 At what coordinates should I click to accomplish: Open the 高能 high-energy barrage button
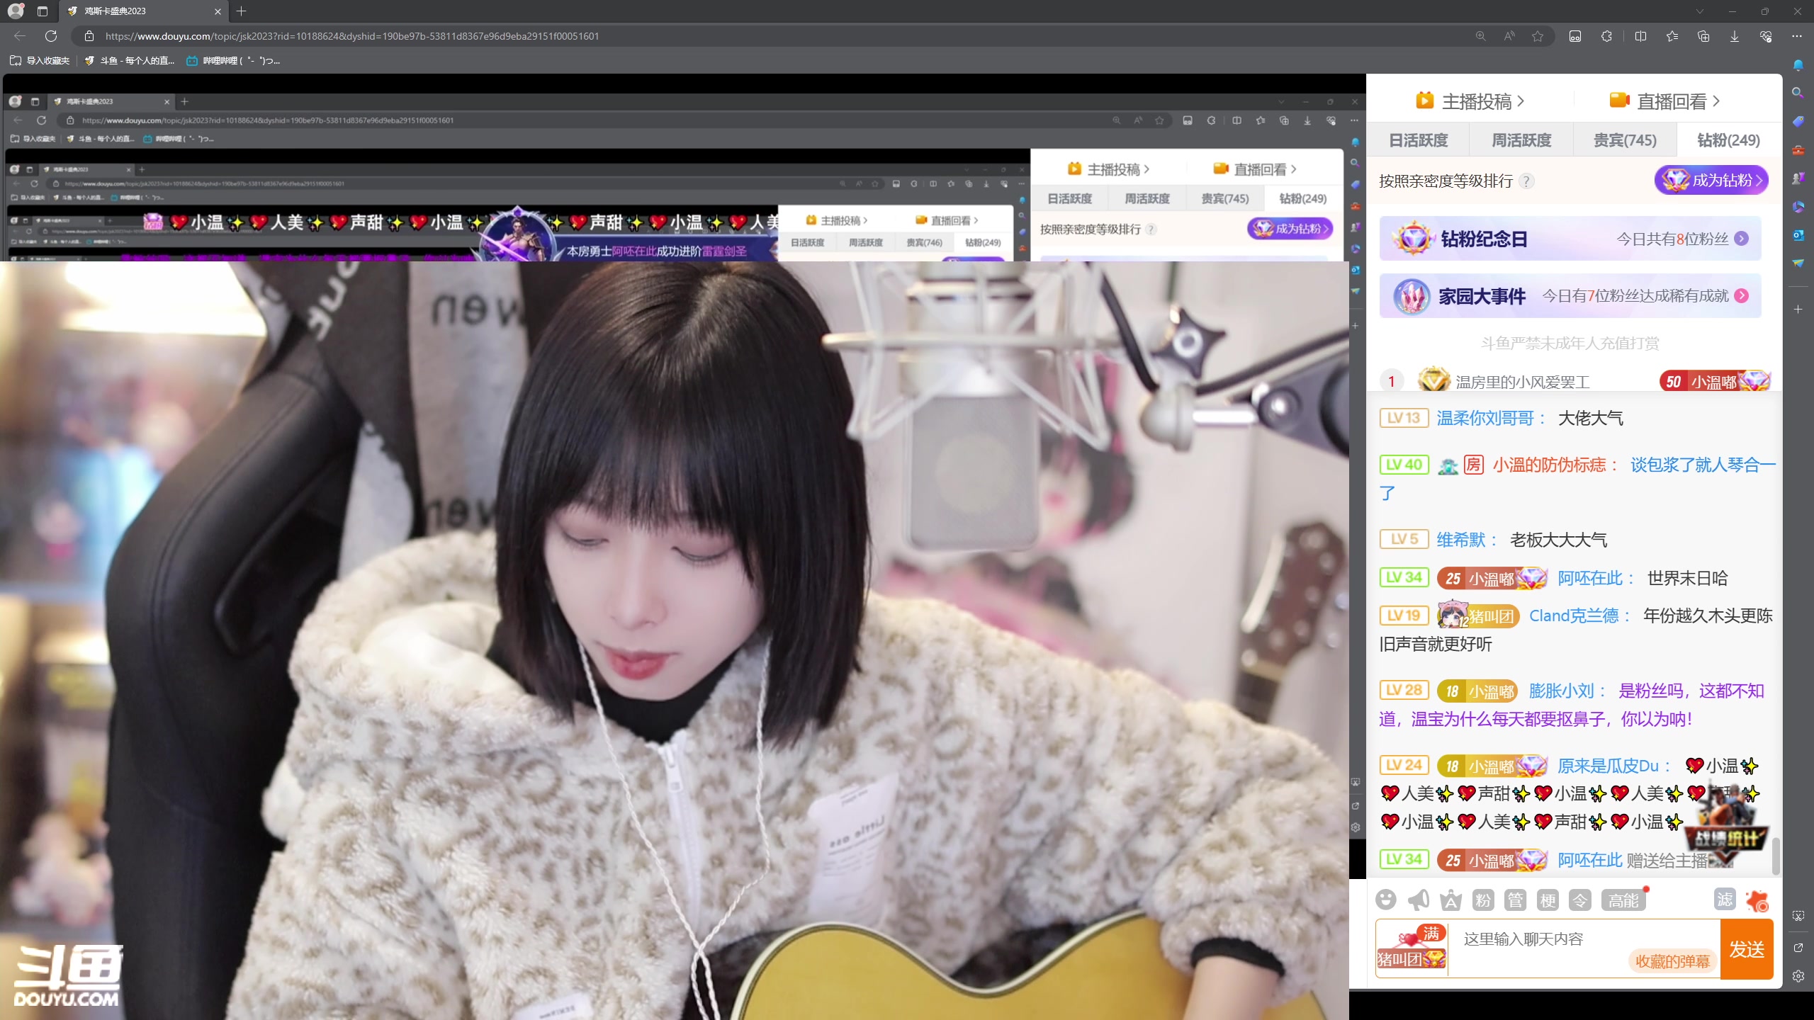(1623, 900)
